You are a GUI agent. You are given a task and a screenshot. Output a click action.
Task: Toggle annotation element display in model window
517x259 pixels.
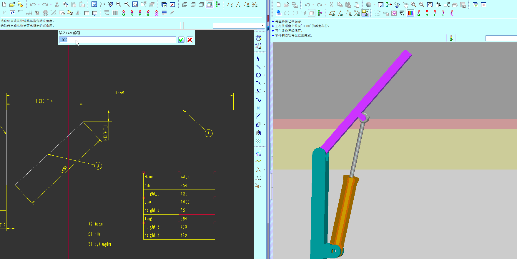[x=365, y=13]
